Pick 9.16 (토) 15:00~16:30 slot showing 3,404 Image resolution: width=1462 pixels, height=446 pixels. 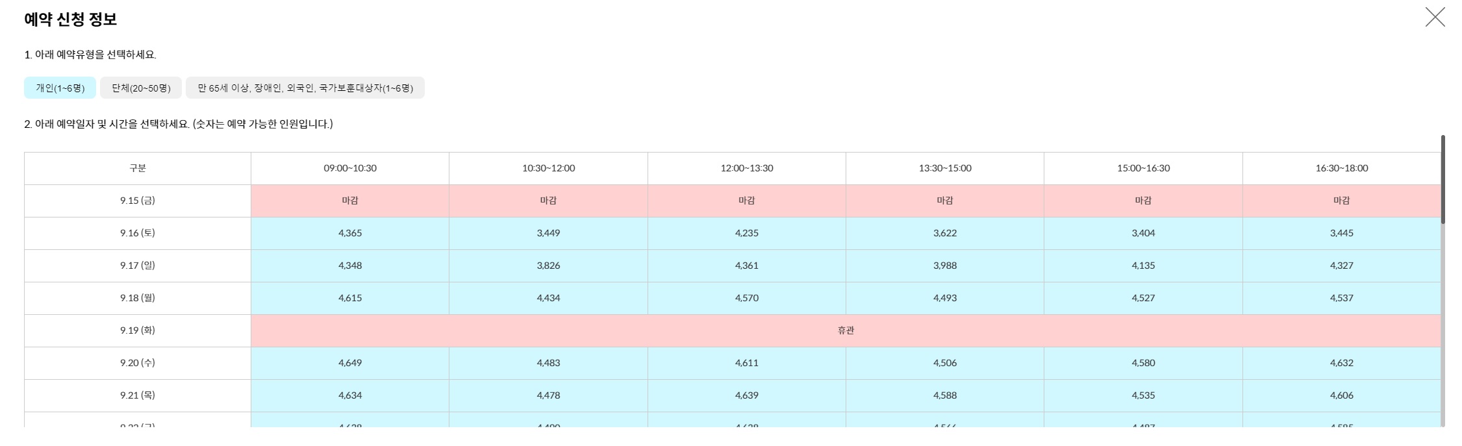(x=1143, y=233)
